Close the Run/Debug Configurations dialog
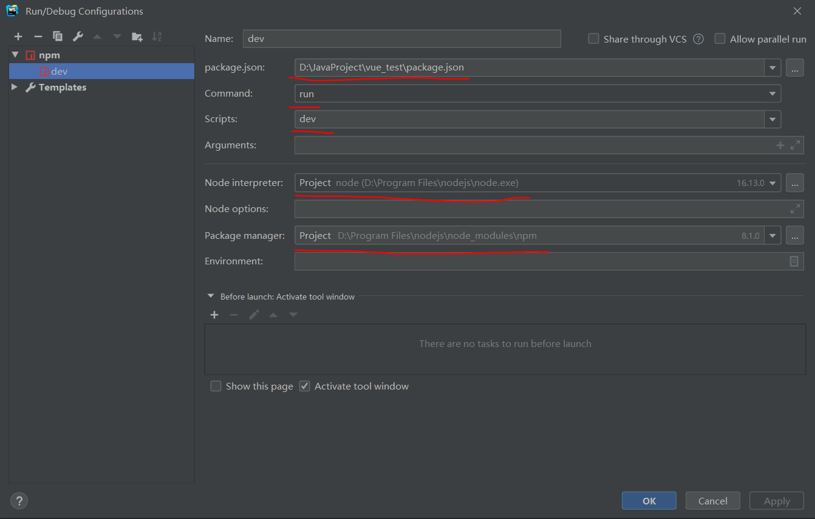The width and height of the screenshot is (815, 519). pyautogui.click(x=797, y=11)
